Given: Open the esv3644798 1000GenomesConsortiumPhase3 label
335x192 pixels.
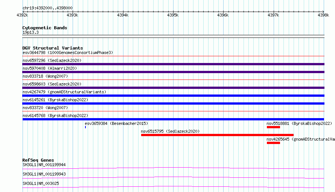Looking at the screenshot, I should (68, 52).
